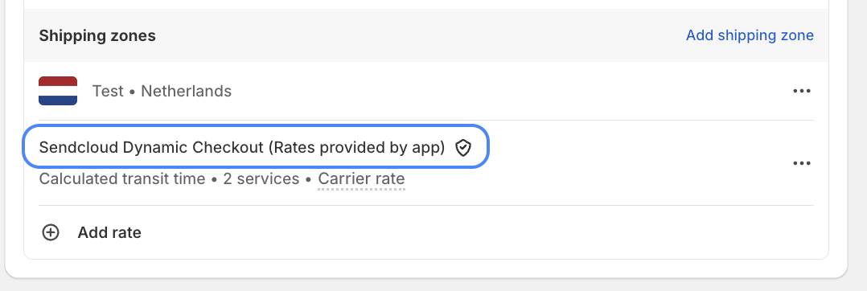The height and width of the screenshot is (291, 867).
Task: Open the Test Netherlands zone options menu
Action: (x=802, y=91)
